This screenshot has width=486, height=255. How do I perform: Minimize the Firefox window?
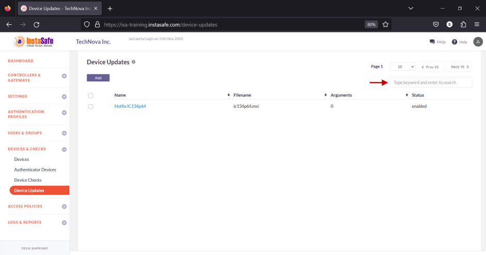pos(443,8)
